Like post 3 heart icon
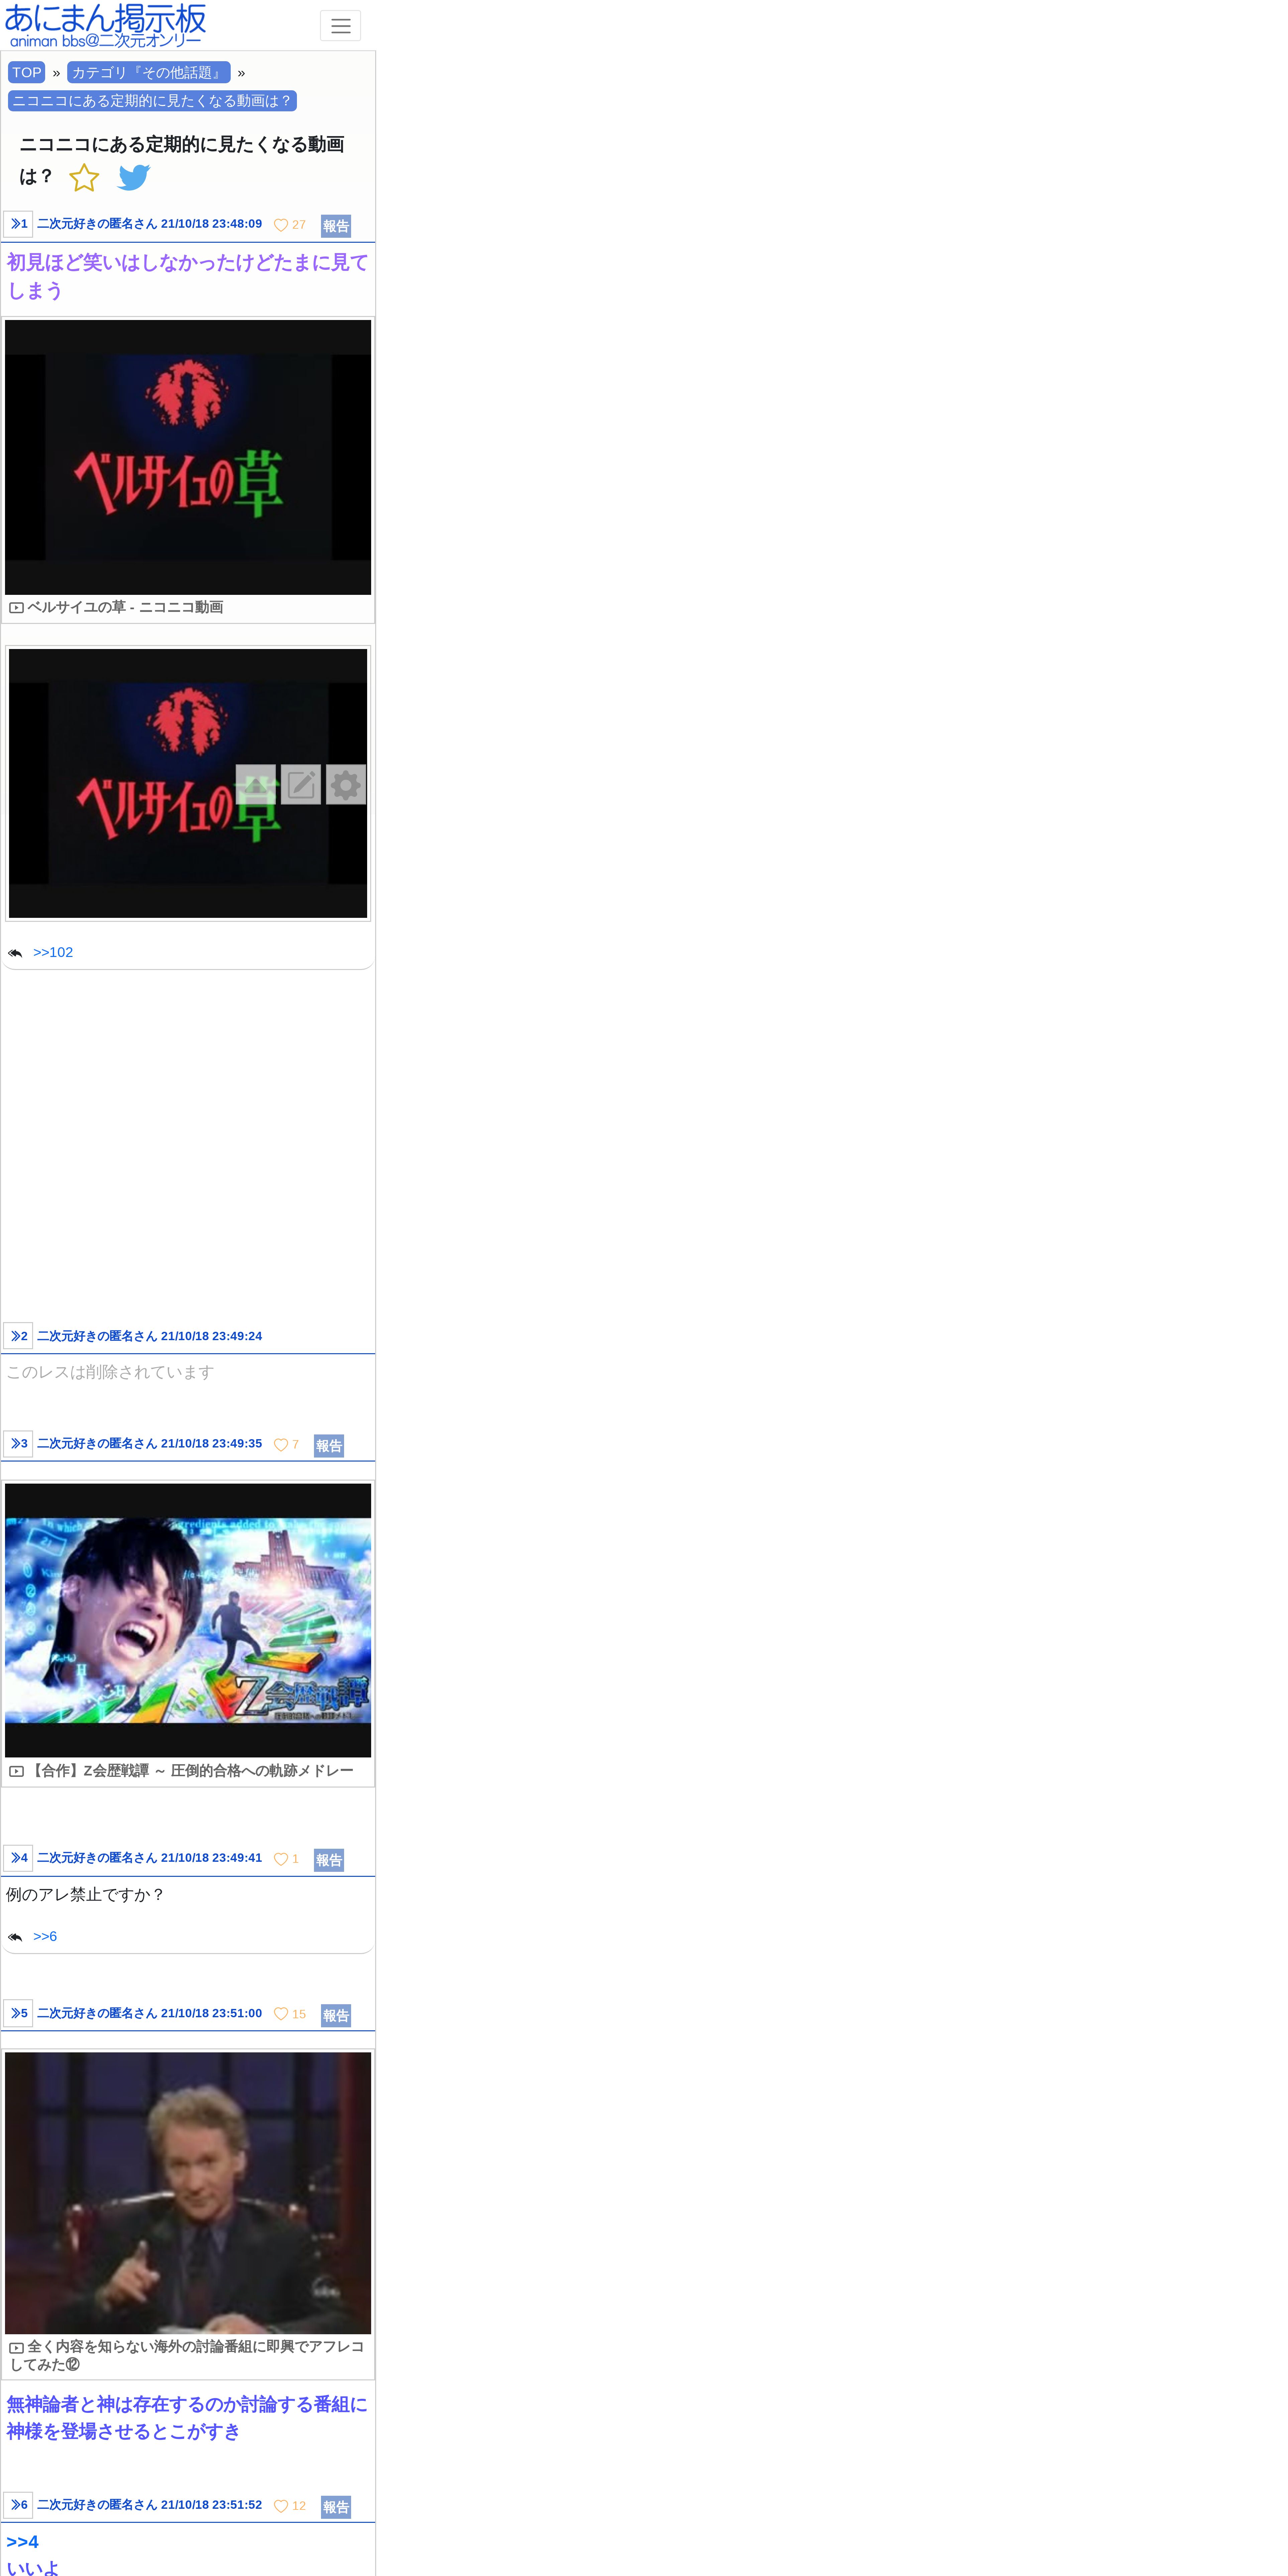Image resolution: width=1288 pixels, height=2576 pixels. (281, 1445)
